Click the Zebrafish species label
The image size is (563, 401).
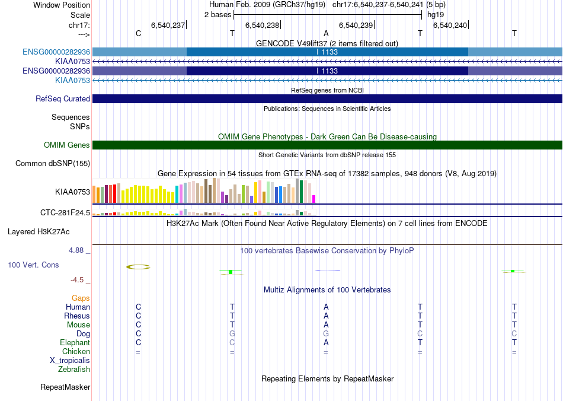pos(74,369)
